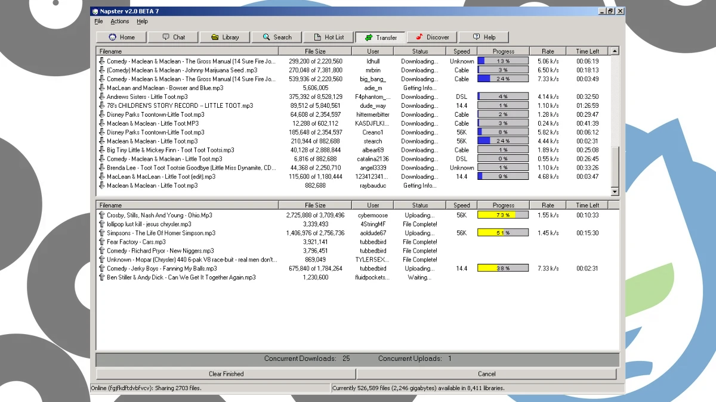Sort uploads by Status column header
The height and width of the screenshot is (402, 716).
coord(419,205)
